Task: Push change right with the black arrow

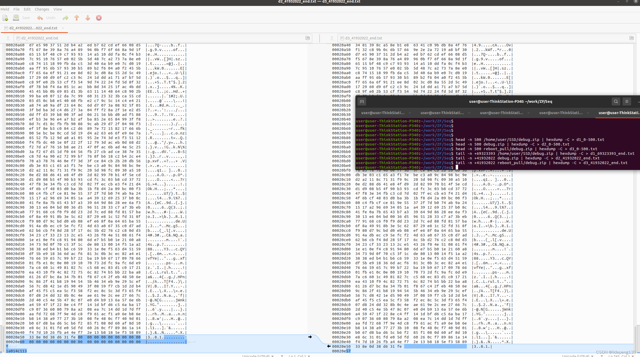Action: click(310, 337)
